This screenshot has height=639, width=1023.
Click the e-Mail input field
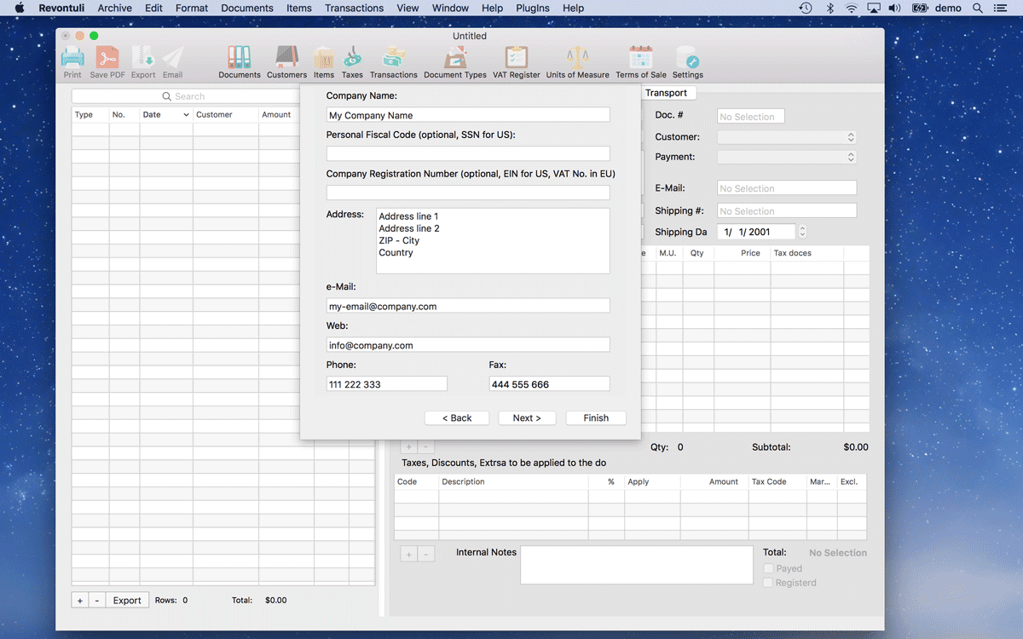[468, 306]
